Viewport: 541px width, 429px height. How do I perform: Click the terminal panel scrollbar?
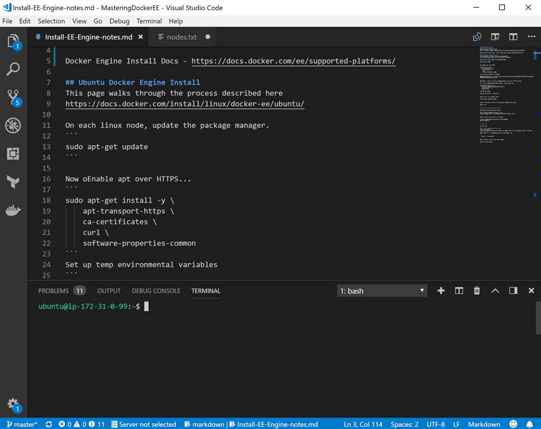pyautogui.click(x=538, y=318)
